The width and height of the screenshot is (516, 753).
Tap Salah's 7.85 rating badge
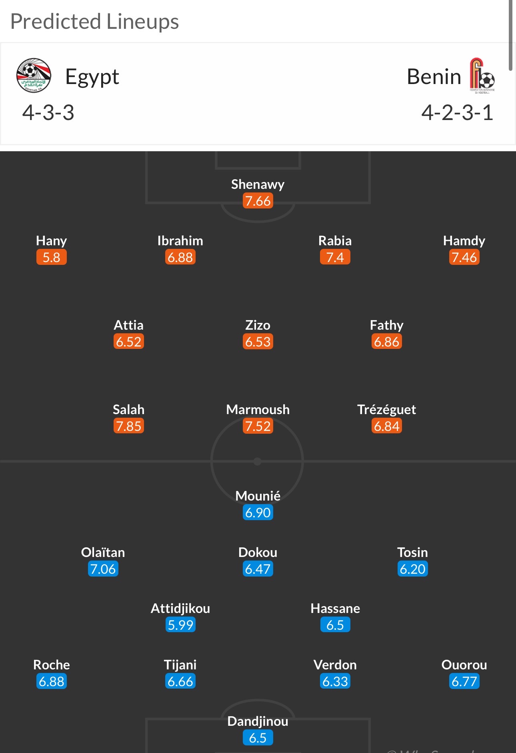coord(128,426)
